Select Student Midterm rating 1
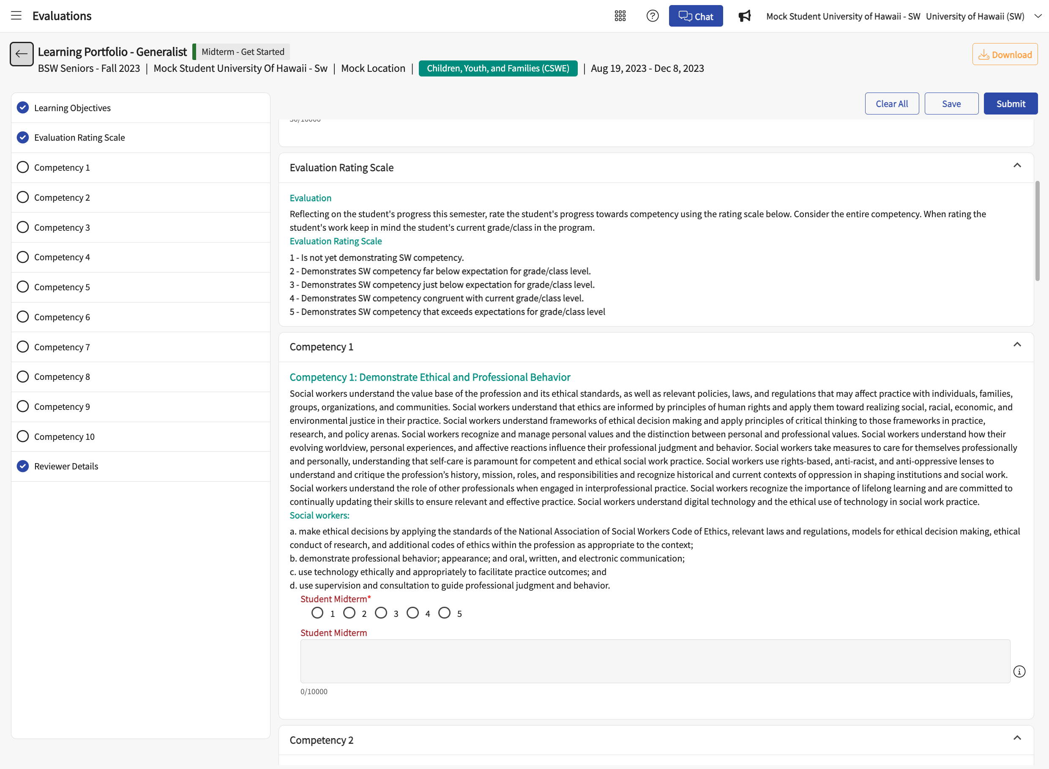Screen dimensions: 1049x769 click(x=317, y=613)
